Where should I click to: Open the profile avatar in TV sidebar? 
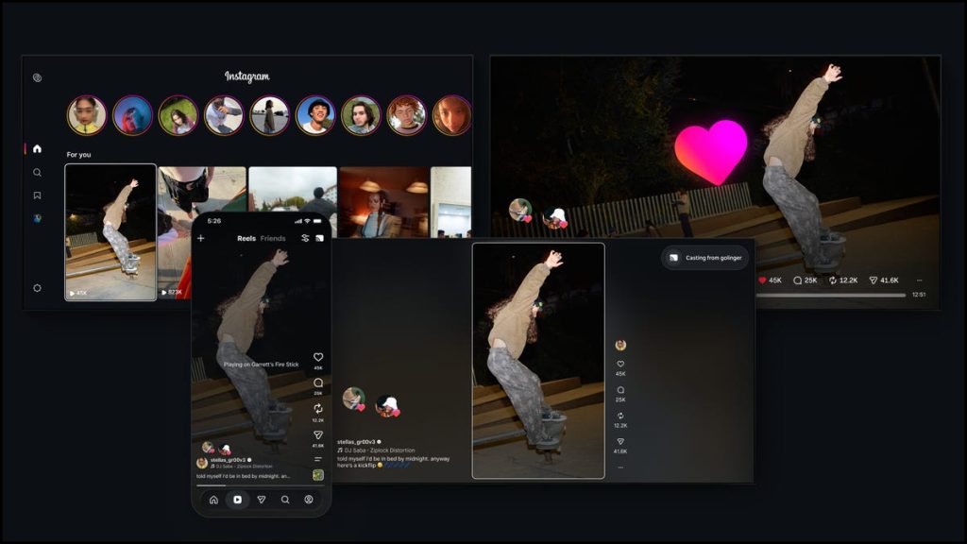coord(37,218)
